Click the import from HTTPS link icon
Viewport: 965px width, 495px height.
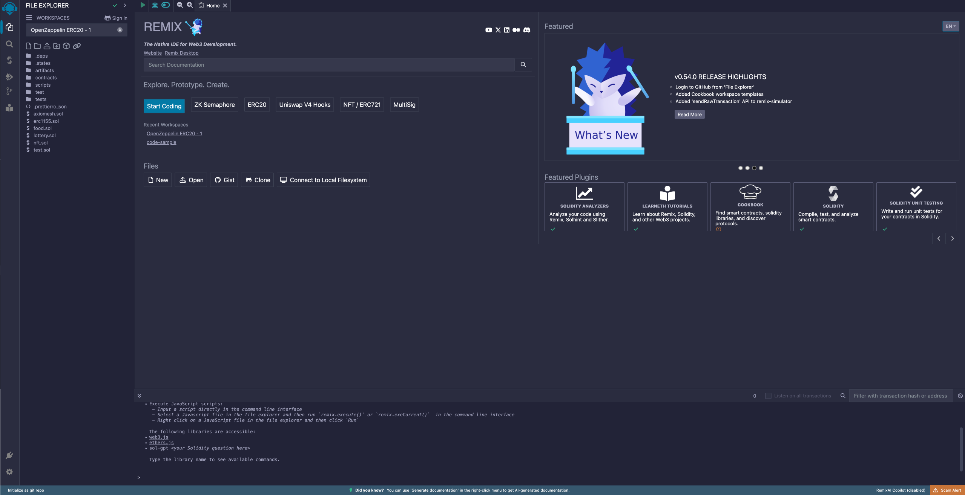pos(77,46)
